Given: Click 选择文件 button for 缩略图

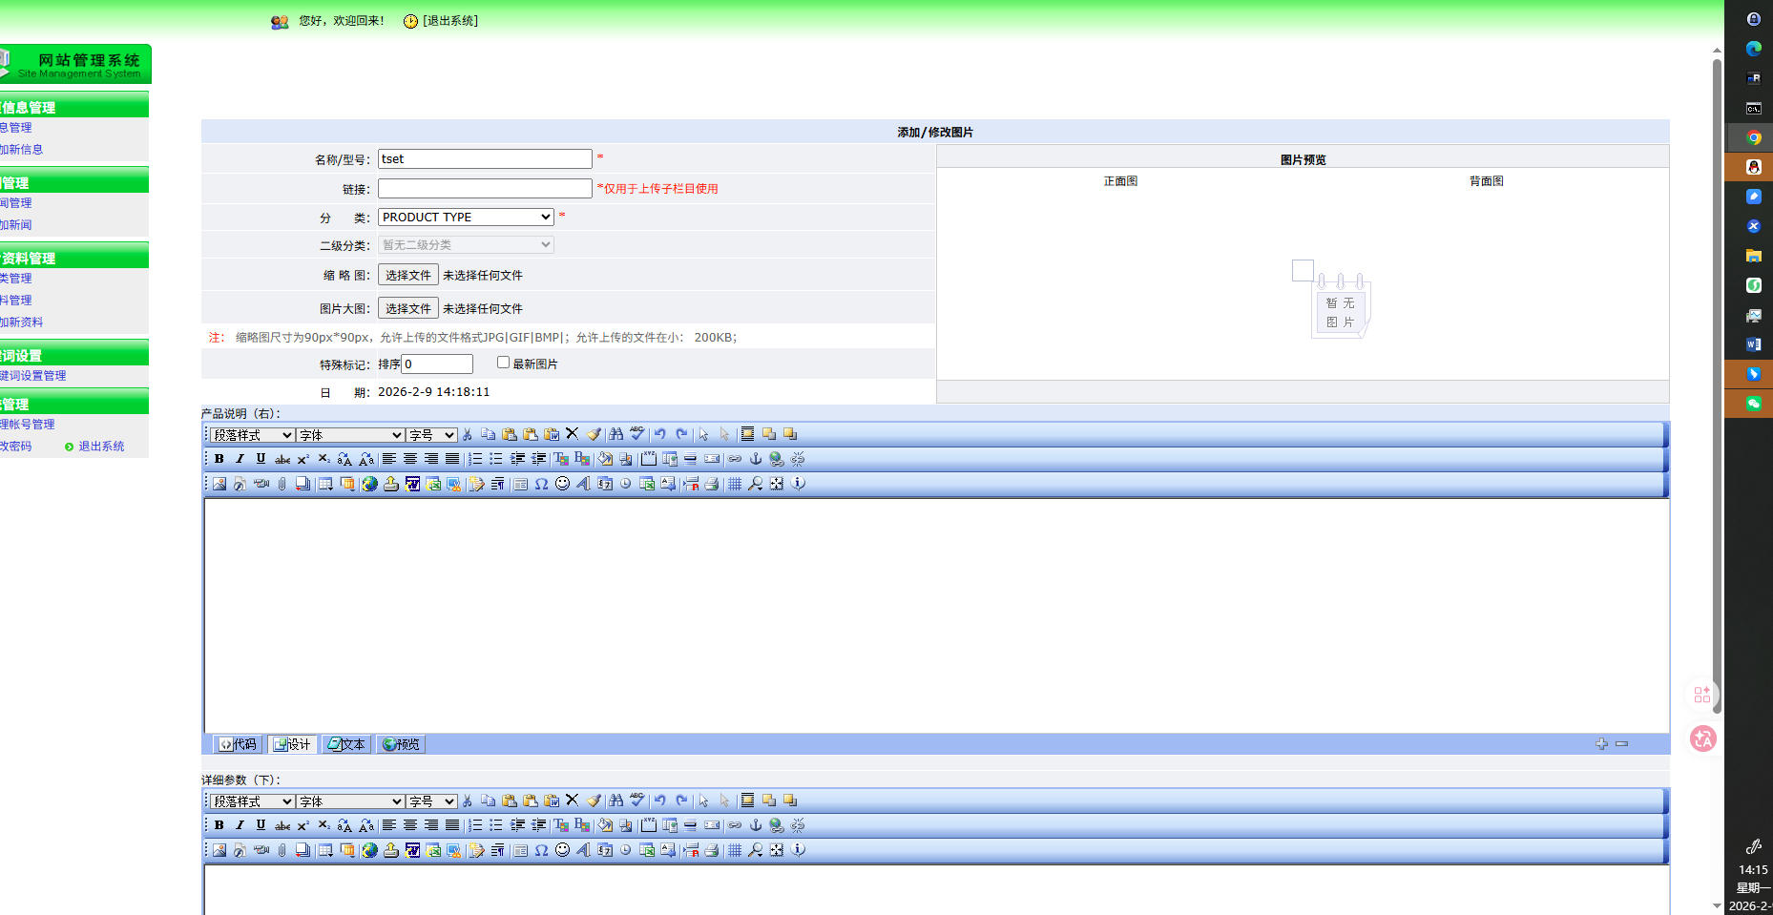Looking at the screenshot, I should click(x=407, y=275).
